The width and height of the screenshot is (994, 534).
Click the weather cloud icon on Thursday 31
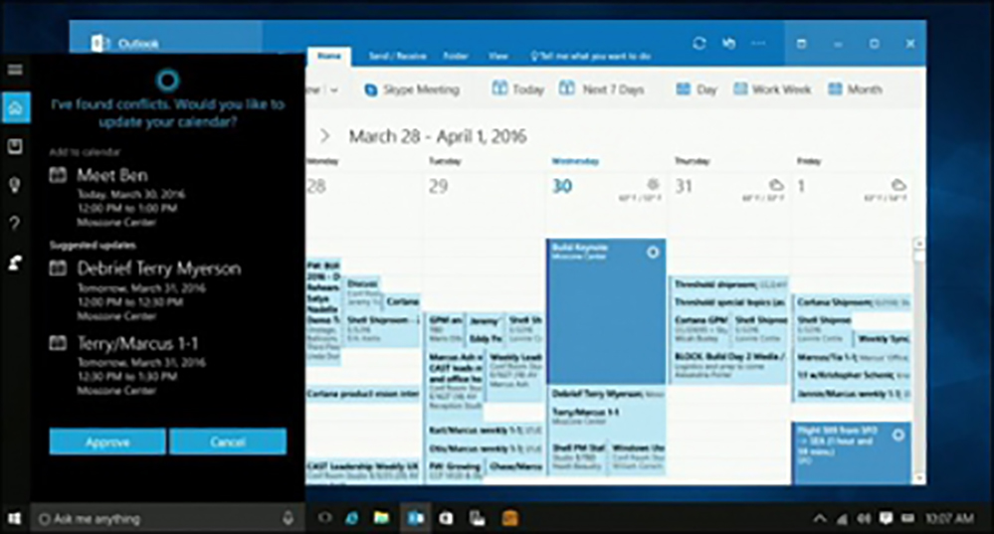pos(776,185)
